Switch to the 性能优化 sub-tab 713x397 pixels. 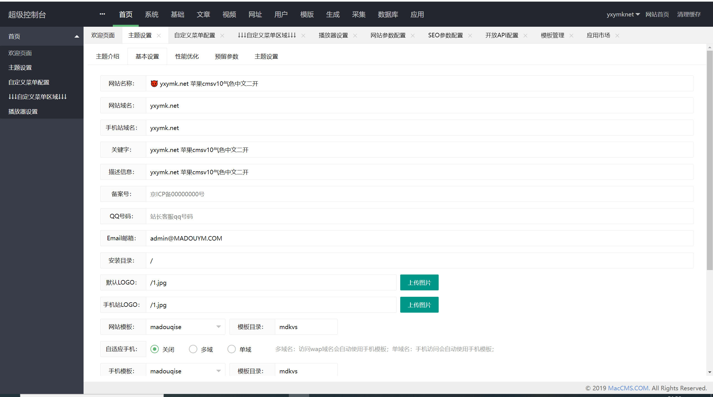pos(187,57)
